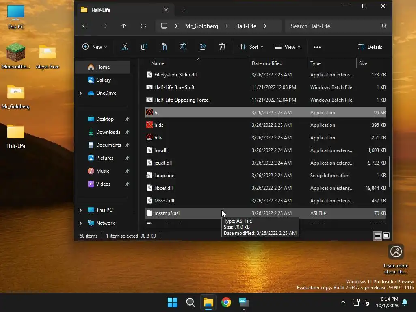Click the Delete trash can icon
Image resolution: width=416 pixels, height=312 pixels.
click(x=222, y=47)
